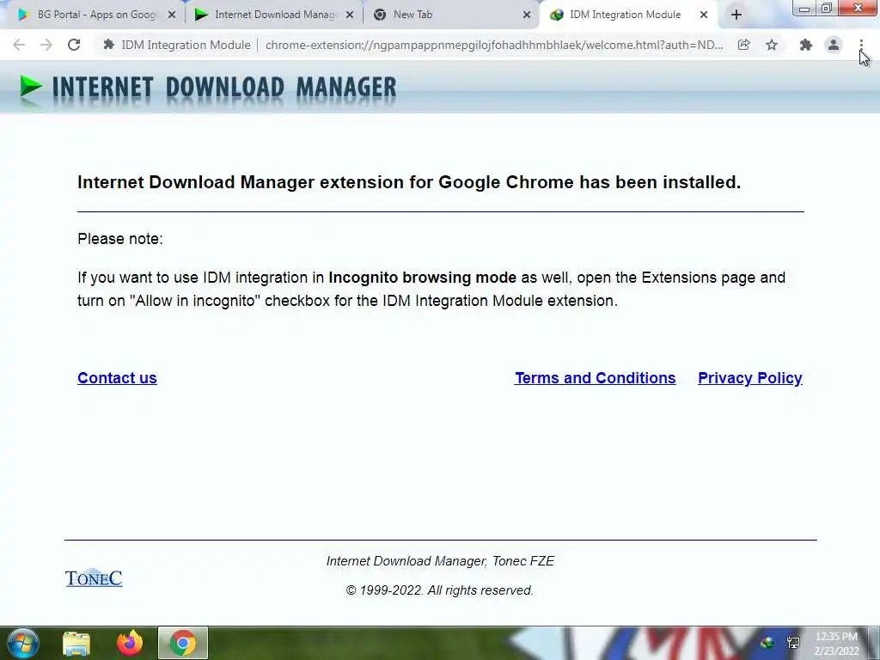
Task: Click the Internet Download Manager header logo
Action: pyautogui.click(x=208, y=89)
